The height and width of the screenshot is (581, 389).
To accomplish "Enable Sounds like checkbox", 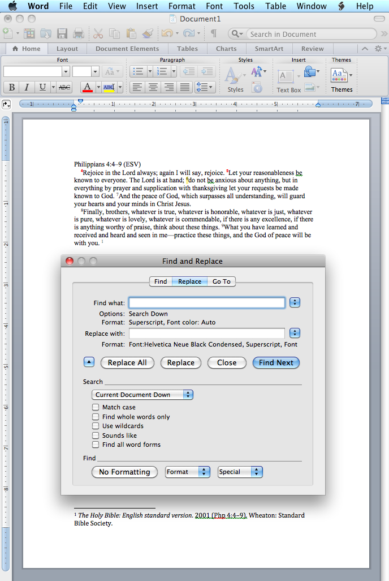I will [96, 435].
